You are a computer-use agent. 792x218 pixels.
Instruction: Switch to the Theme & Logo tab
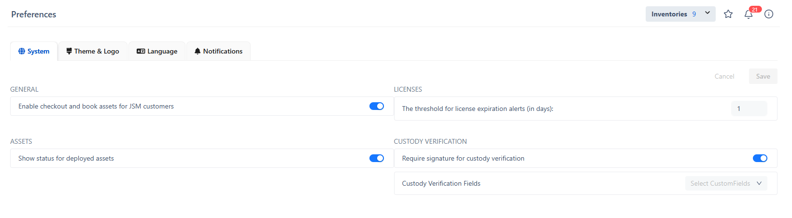[x=97, y=51]
